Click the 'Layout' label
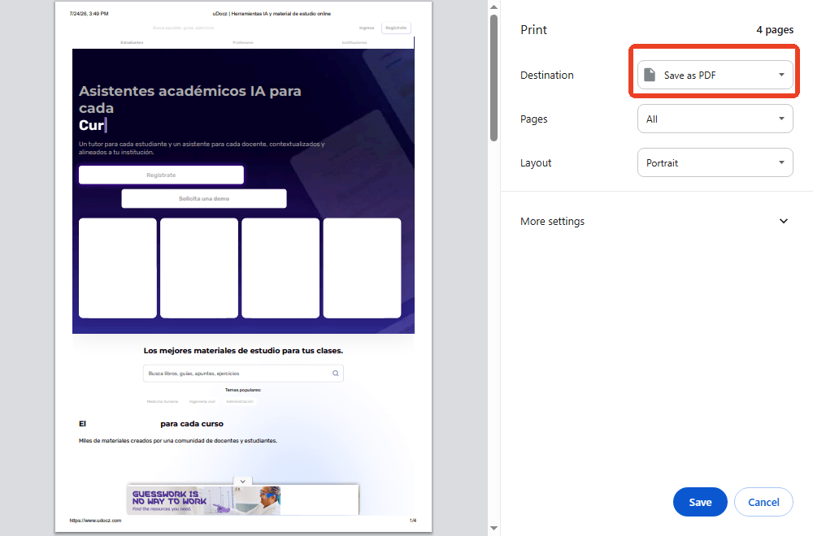 click(x=536, y=162)
